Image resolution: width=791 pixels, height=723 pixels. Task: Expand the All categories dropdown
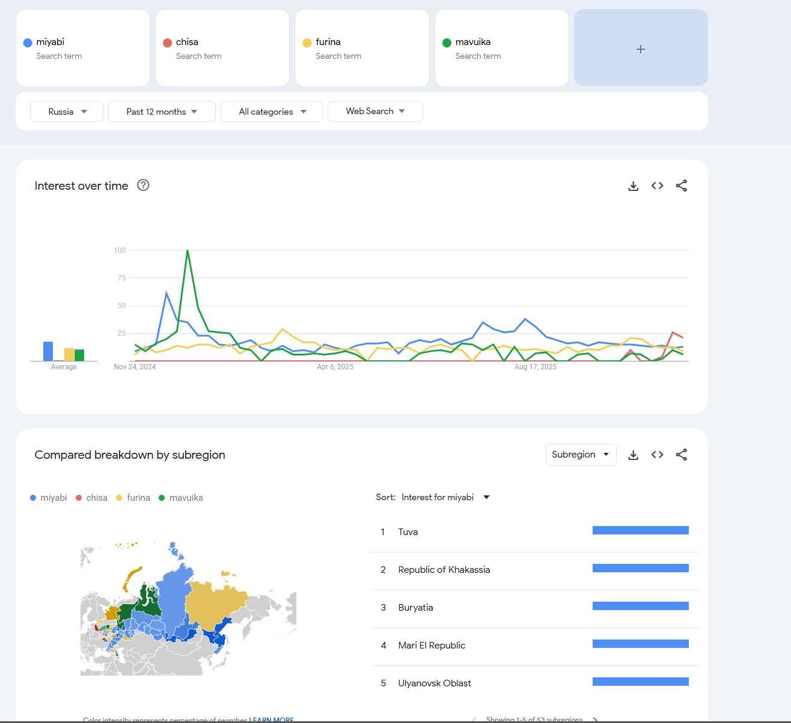pyautogui.click(x=272, y=112)
